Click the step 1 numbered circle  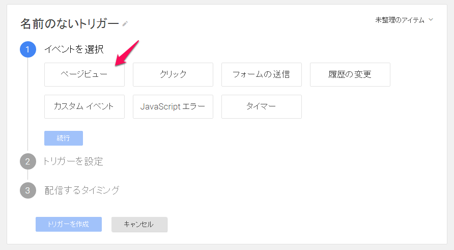click(x=28, y=49)
